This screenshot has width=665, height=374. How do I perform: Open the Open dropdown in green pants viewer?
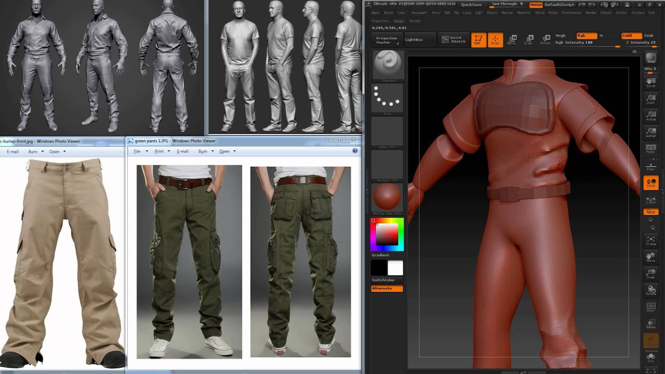tap(228, 151)
